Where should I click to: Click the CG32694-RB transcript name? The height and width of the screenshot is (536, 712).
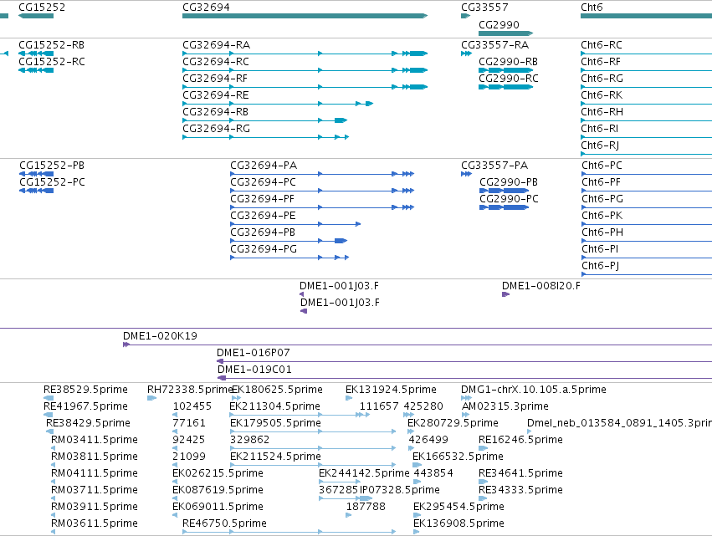coord(215,112)
